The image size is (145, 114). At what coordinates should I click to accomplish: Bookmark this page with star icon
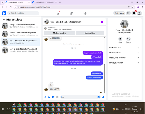[133, 7]
